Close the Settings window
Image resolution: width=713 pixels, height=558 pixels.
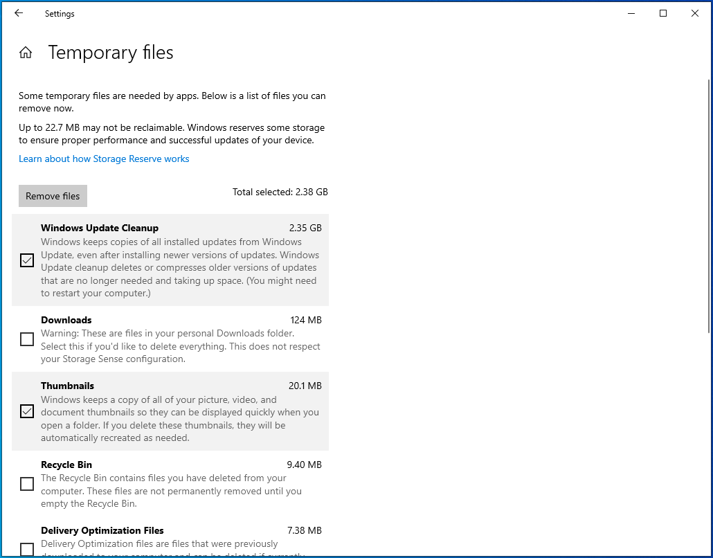point(695,13)
